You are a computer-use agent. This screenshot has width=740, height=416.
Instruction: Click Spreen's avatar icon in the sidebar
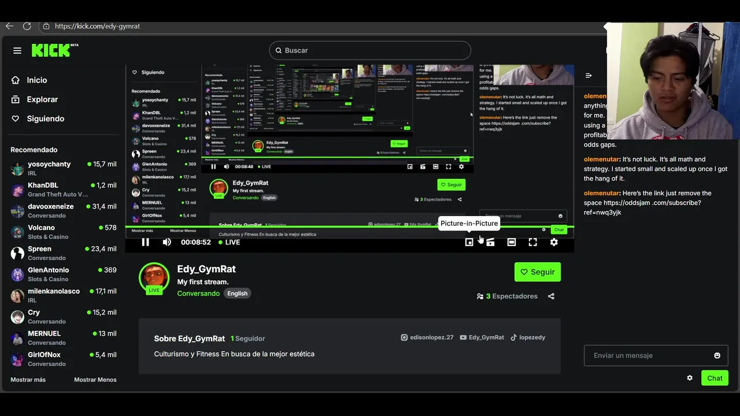tap(17, 254)
